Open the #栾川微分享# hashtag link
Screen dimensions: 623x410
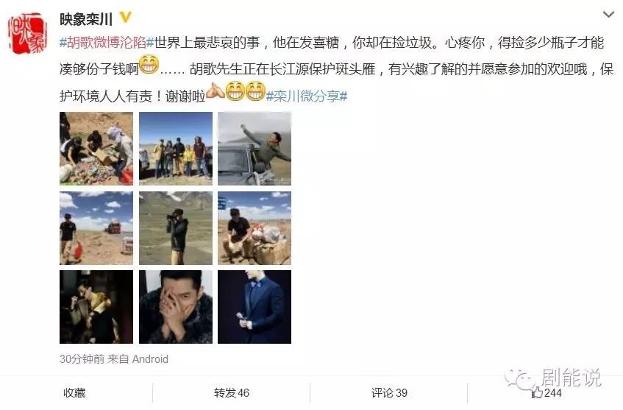[306, 96]
